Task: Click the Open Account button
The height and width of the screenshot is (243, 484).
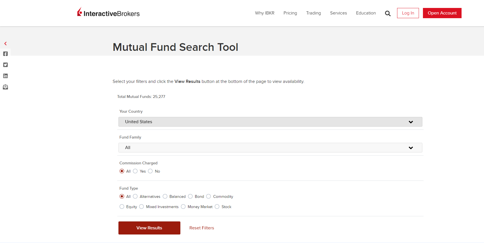Action: pyautogui.click(x=442, y=13)
